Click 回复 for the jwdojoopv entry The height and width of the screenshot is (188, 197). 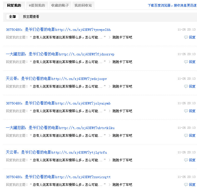(192, 86)
